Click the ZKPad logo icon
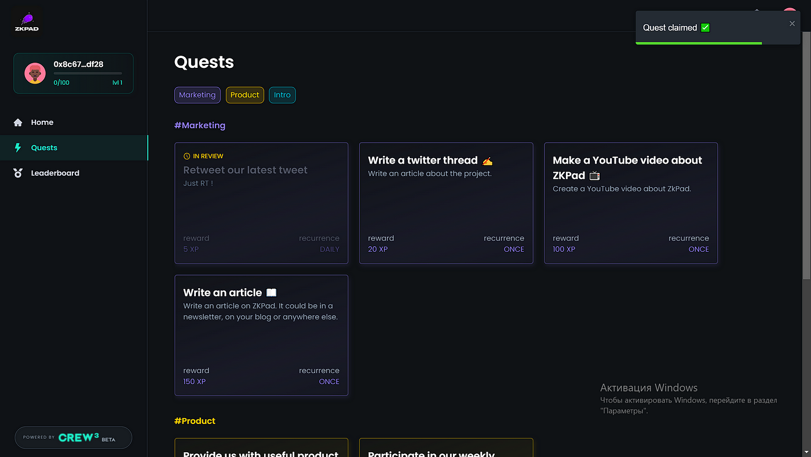The height and width of the screenshot is (457, 811). (27, 23)
